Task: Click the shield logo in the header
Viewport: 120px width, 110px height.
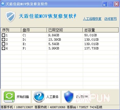Action: (x=11, y=16)
